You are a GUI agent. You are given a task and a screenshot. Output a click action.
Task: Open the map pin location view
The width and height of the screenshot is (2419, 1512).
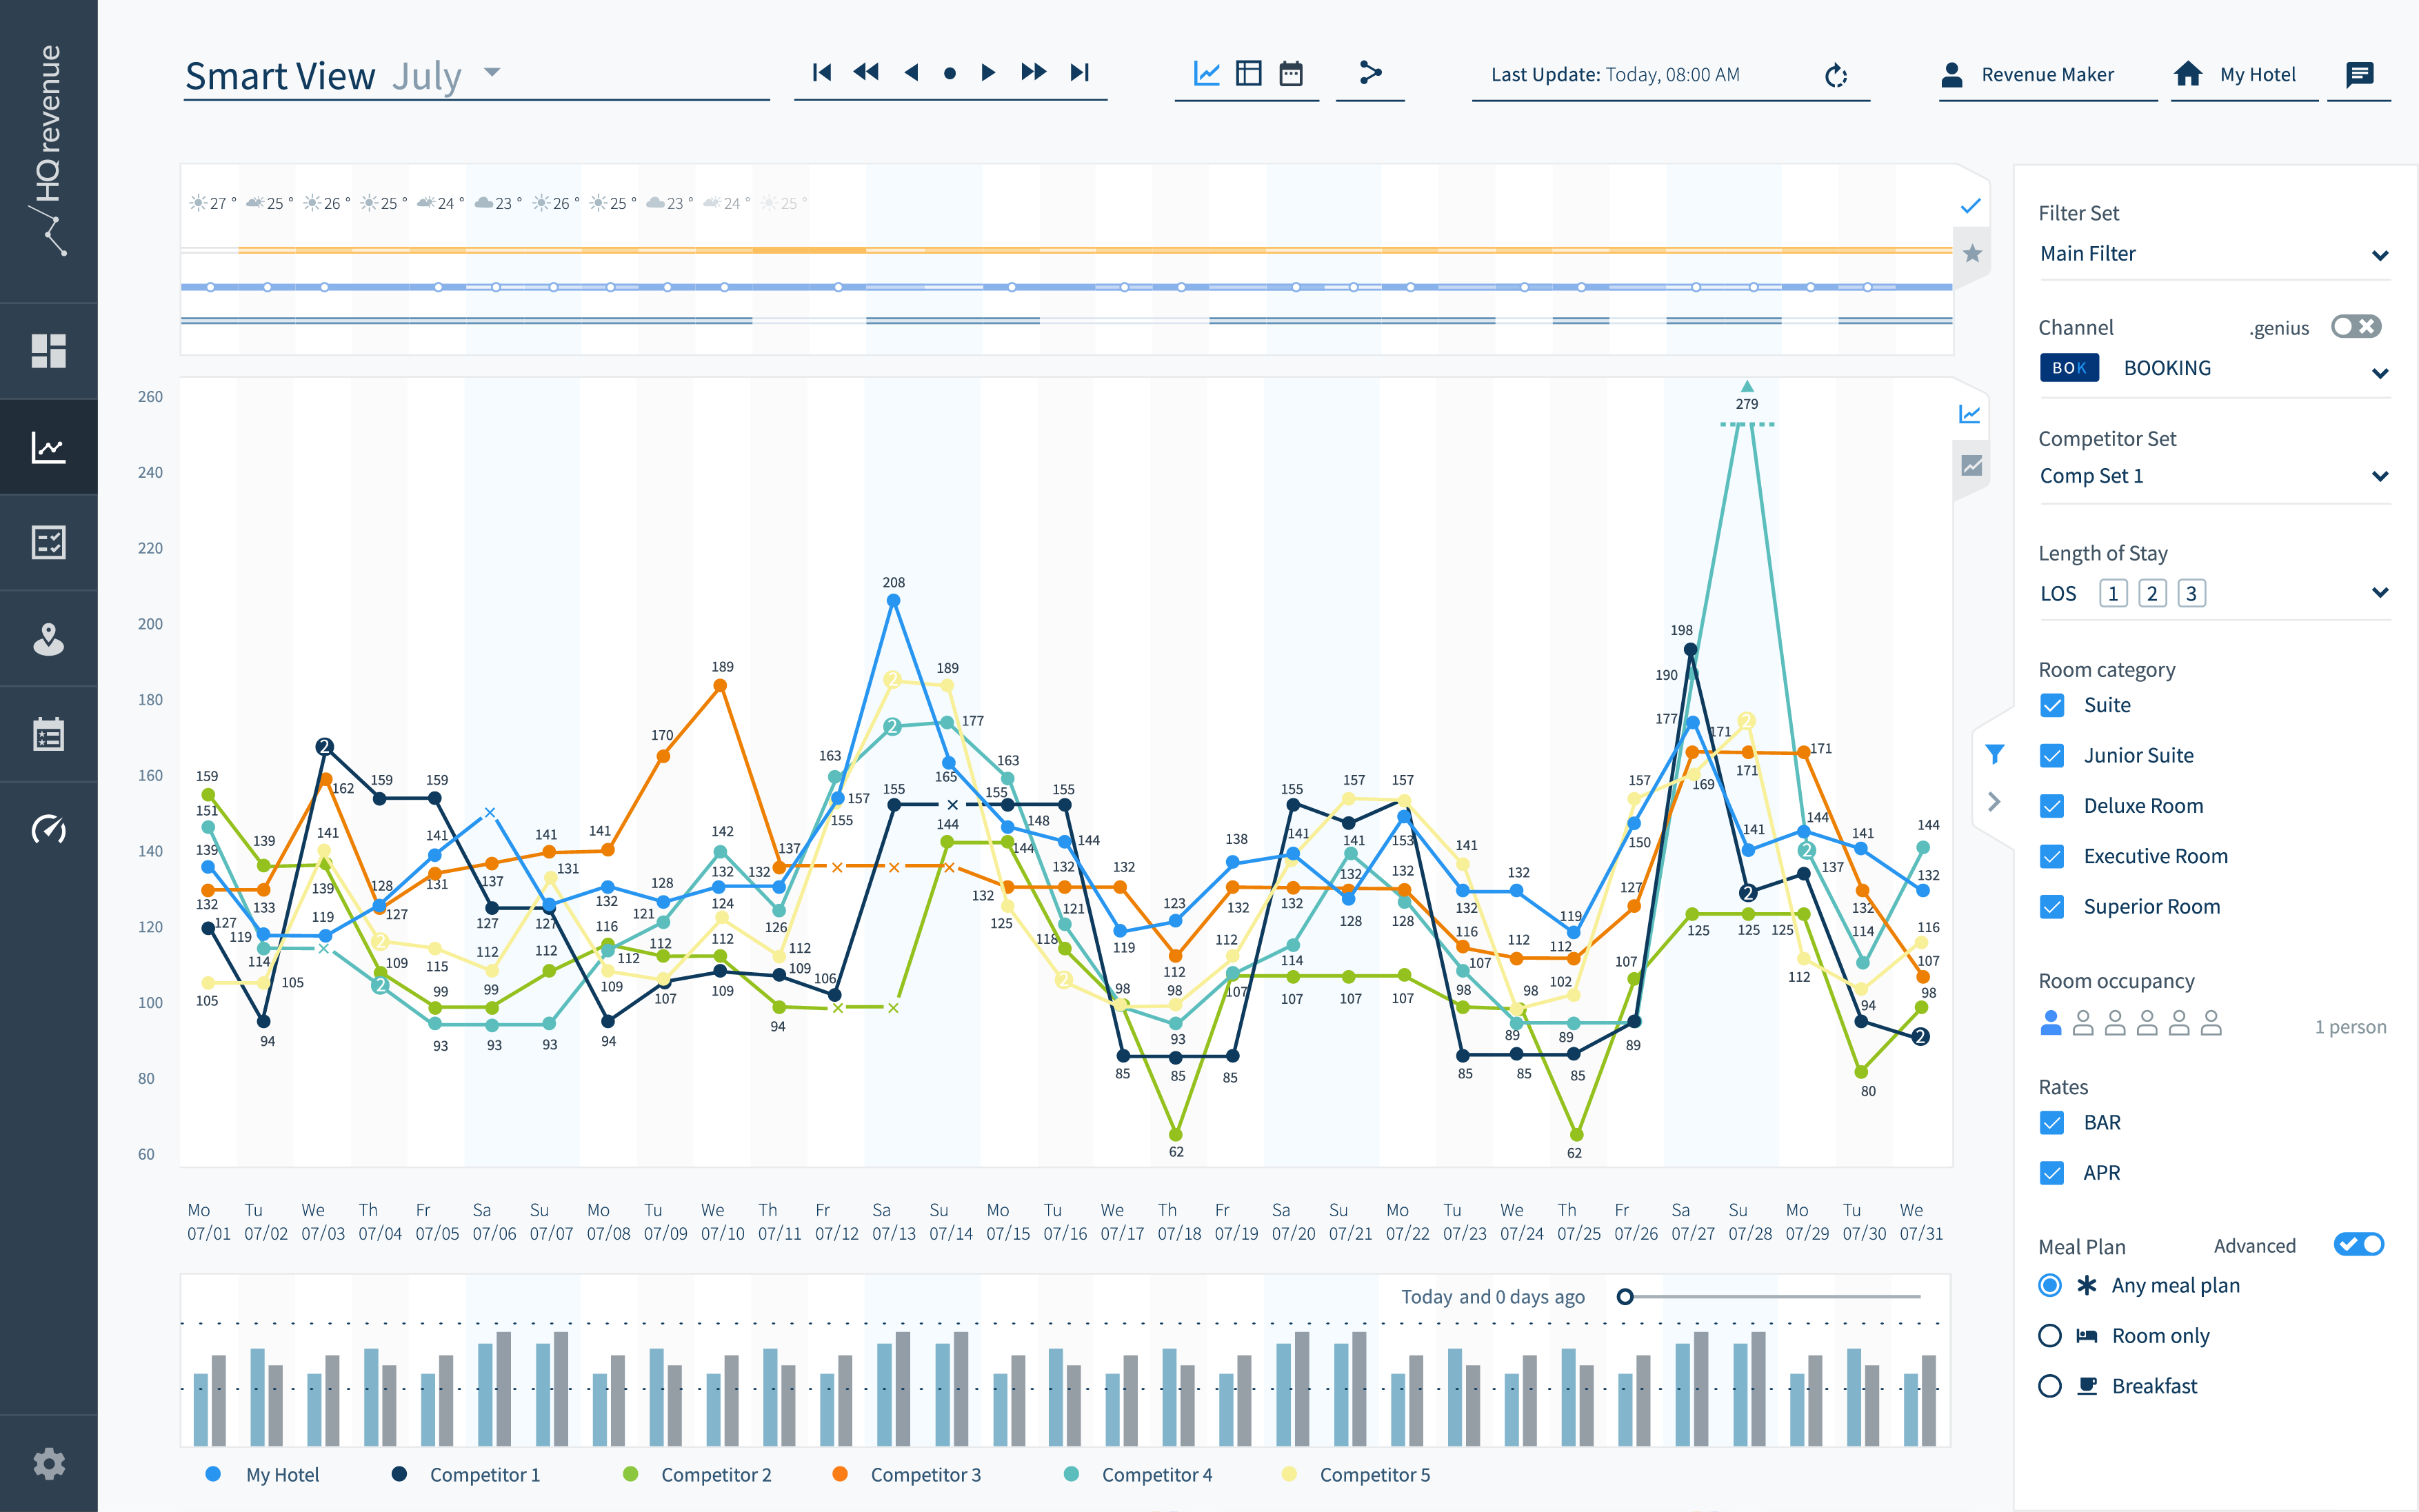pos(48,639)
